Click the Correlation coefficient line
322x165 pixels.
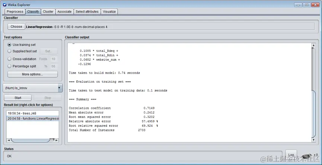pos(112,108)
